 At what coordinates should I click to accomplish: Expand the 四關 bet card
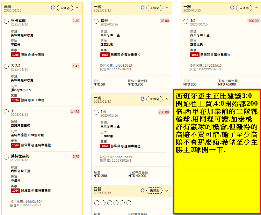pyautogui.click(x=167, y=191)
